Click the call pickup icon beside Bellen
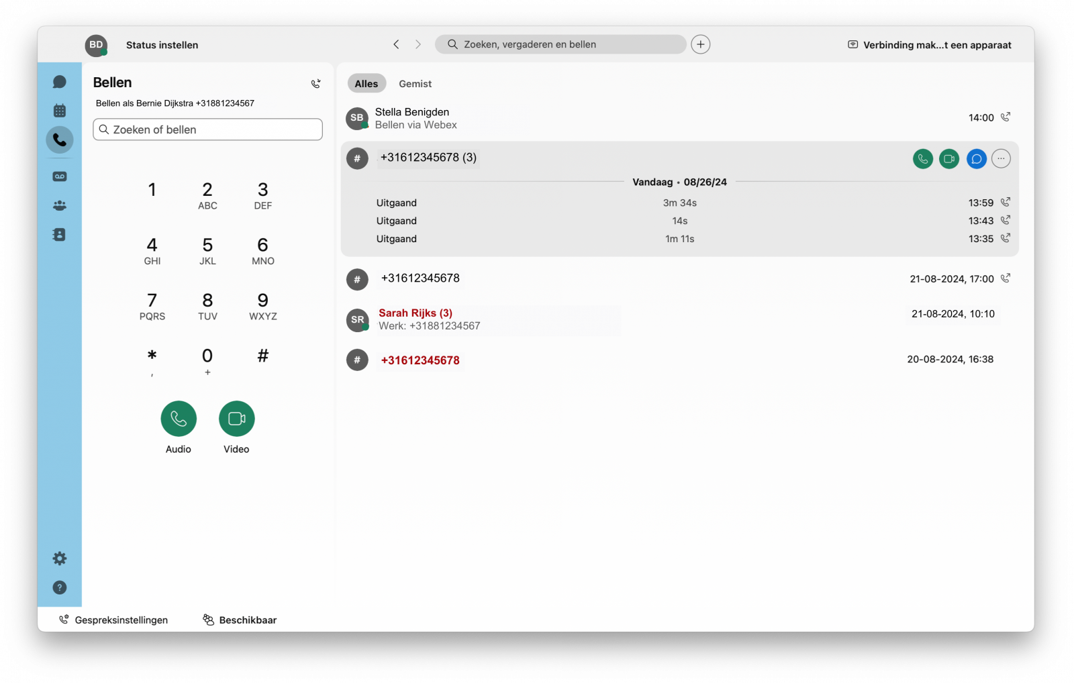The height and width of the screenshot is (683, 1074). tap(315, 83)
